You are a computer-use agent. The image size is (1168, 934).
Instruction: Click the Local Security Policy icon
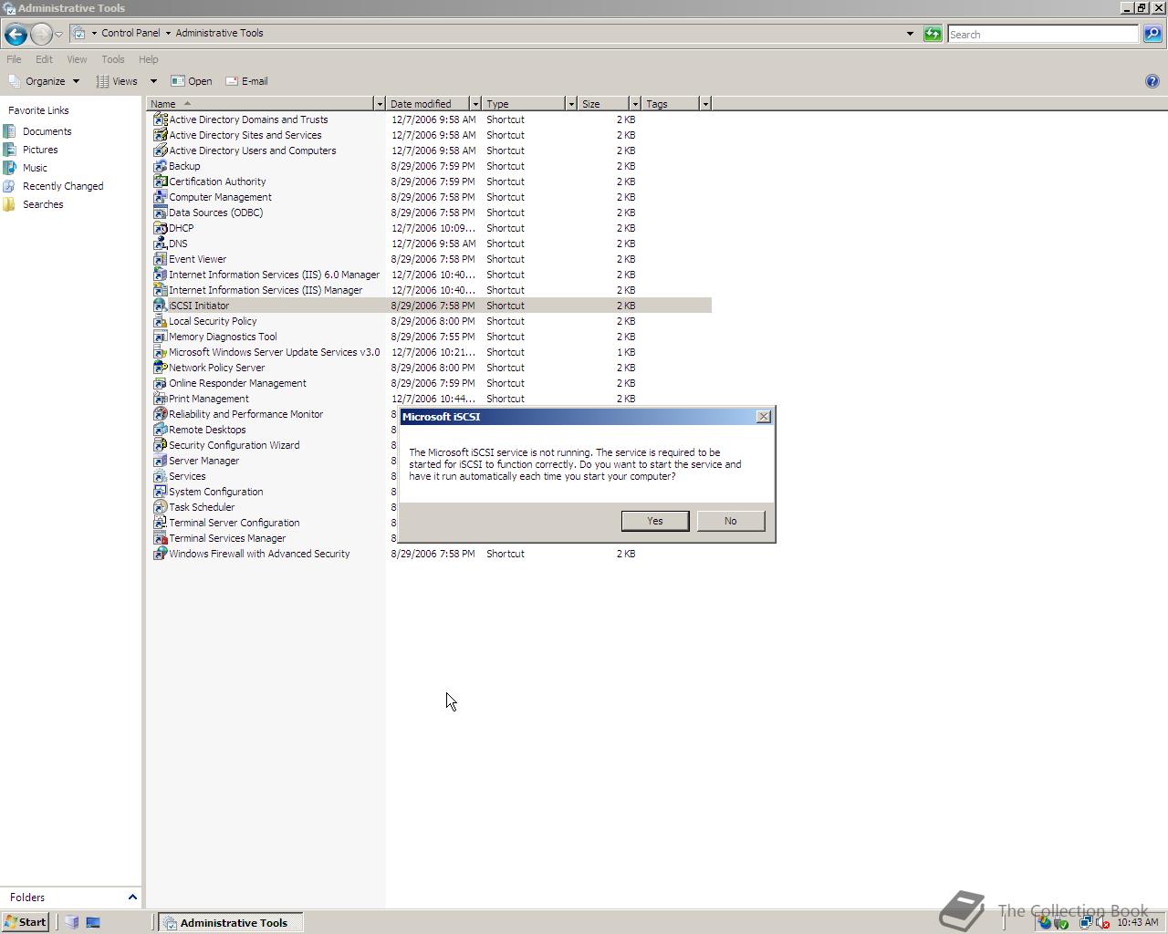click(160, 321)
